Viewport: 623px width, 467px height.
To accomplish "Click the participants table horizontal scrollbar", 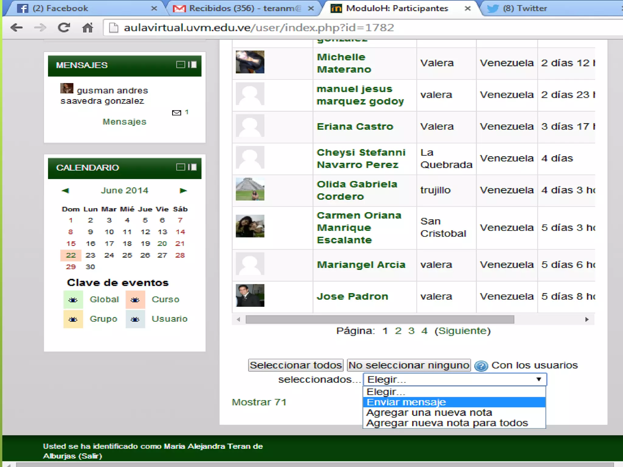I will [x=380, y=320].
